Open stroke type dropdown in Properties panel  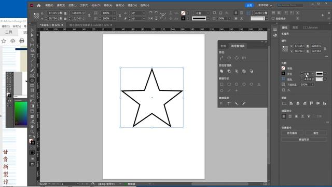(325, 74)
